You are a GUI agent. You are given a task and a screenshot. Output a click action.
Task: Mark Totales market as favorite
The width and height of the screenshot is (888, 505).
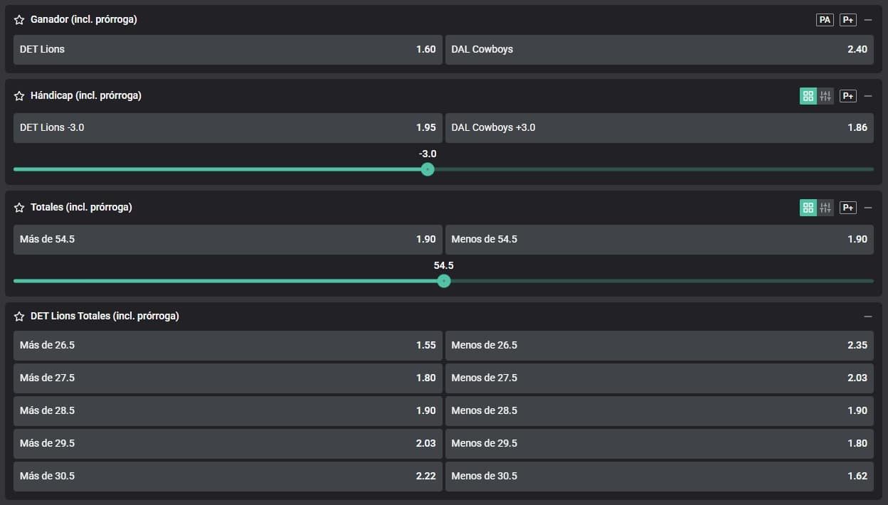tap(19, 208)
